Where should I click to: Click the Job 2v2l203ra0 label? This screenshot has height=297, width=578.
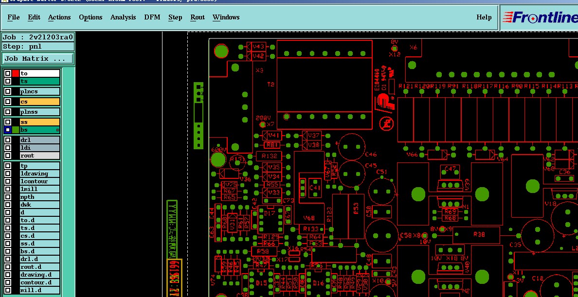click(x=38, y=37)
